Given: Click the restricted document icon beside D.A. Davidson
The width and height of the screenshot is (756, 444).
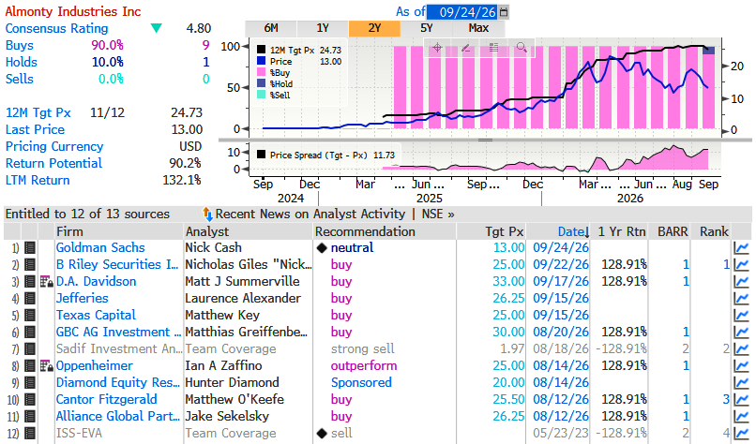Looking at the screenshot, I should [46, 281].
